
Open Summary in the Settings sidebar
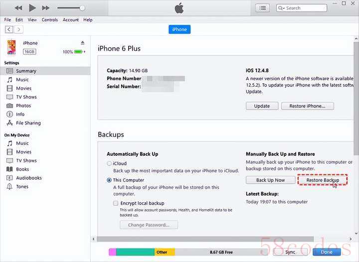[45, 71]
